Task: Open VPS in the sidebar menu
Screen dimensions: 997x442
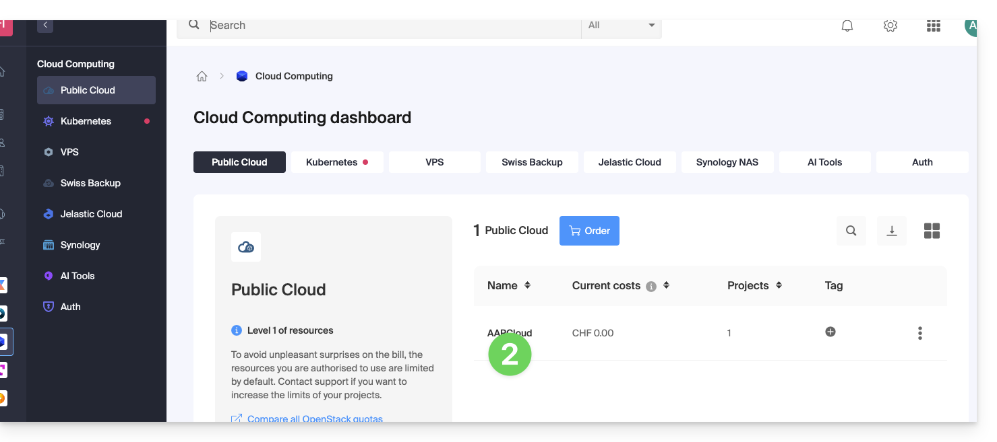Action: pos(69,152)
